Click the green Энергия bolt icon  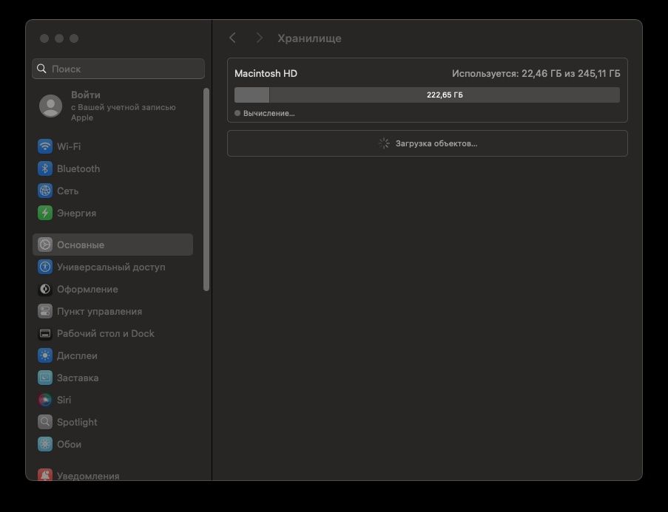pos(44,213)
